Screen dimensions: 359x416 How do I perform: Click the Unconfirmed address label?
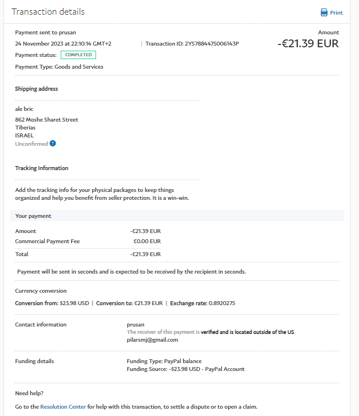(x=31, y=144)
